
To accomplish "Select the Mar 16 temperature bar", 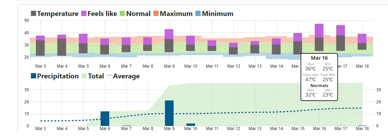I will (319, 44).
